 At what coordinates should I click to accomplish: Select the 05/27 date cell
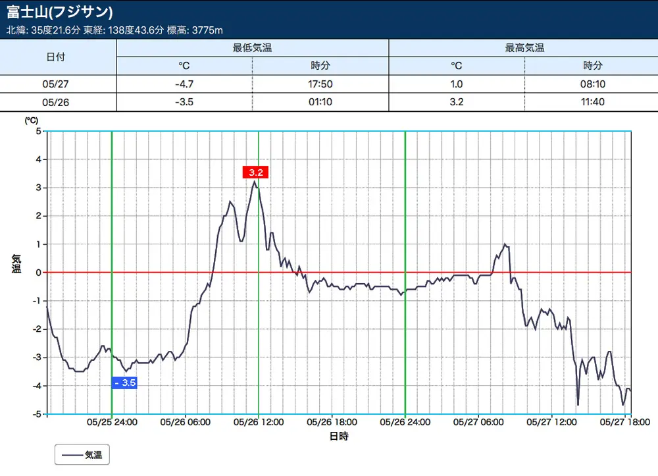[x=55, y=84]
